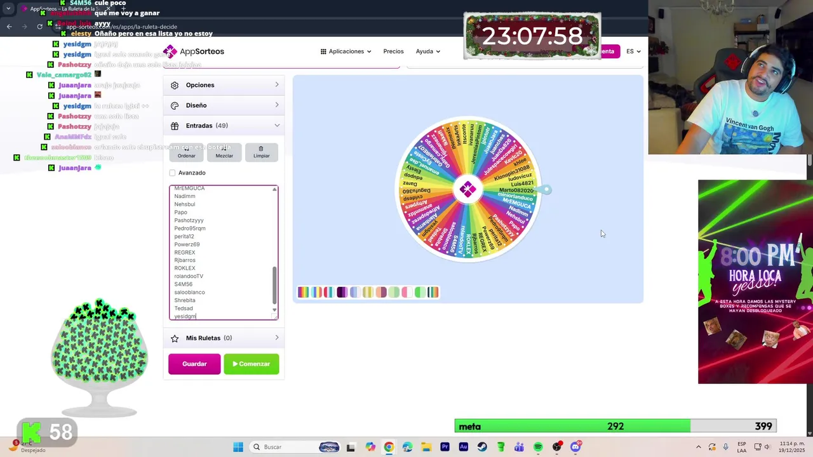This screenshot has width=813, height=457.
Task: Click entry 'Pashotzyyy' in the list
Action: (x=189, y=220)
